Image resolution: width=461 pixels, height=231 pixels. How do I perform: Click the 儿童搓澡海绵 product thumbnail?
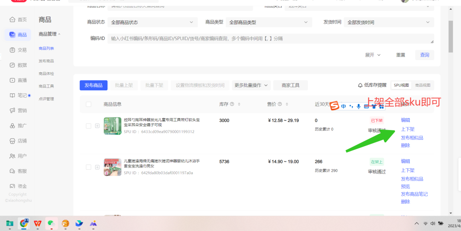coord(112,167)
